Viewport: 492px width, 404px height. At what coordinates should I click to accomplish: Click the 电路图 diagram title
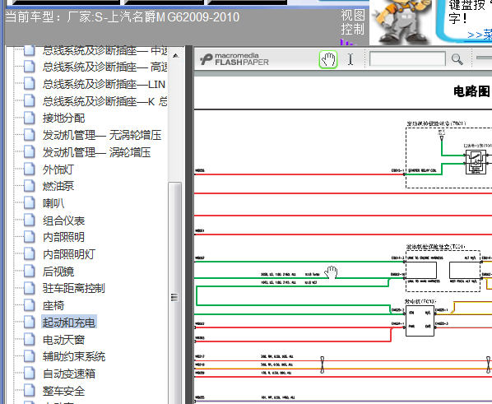tap(472, 91)
